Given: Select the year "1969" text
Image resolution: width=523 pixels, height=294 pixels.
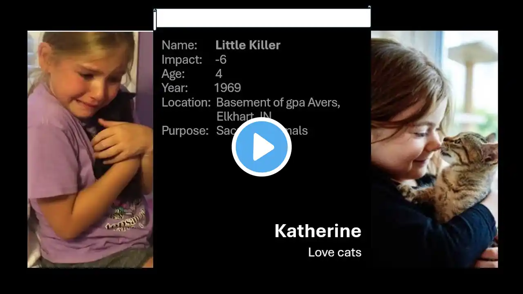Looking at the screenshot, I should tap(228, 88).
